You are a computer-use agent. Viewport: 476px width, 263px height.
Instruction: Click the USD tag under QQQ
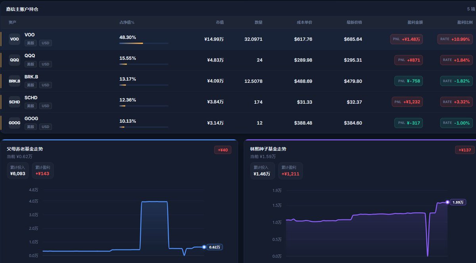(x=46, y=64)
